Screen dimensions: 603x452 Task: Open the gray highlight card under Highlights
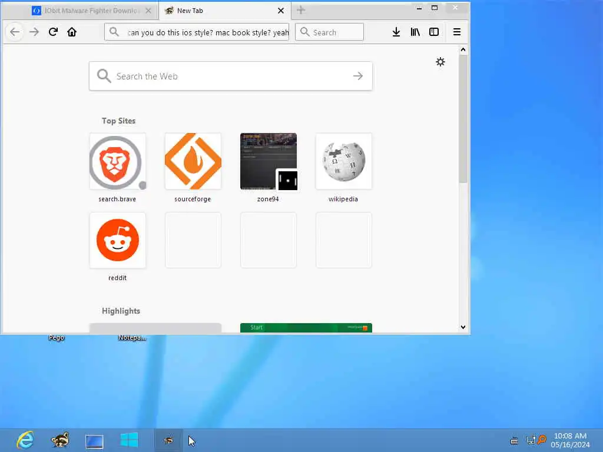[155, 327]
